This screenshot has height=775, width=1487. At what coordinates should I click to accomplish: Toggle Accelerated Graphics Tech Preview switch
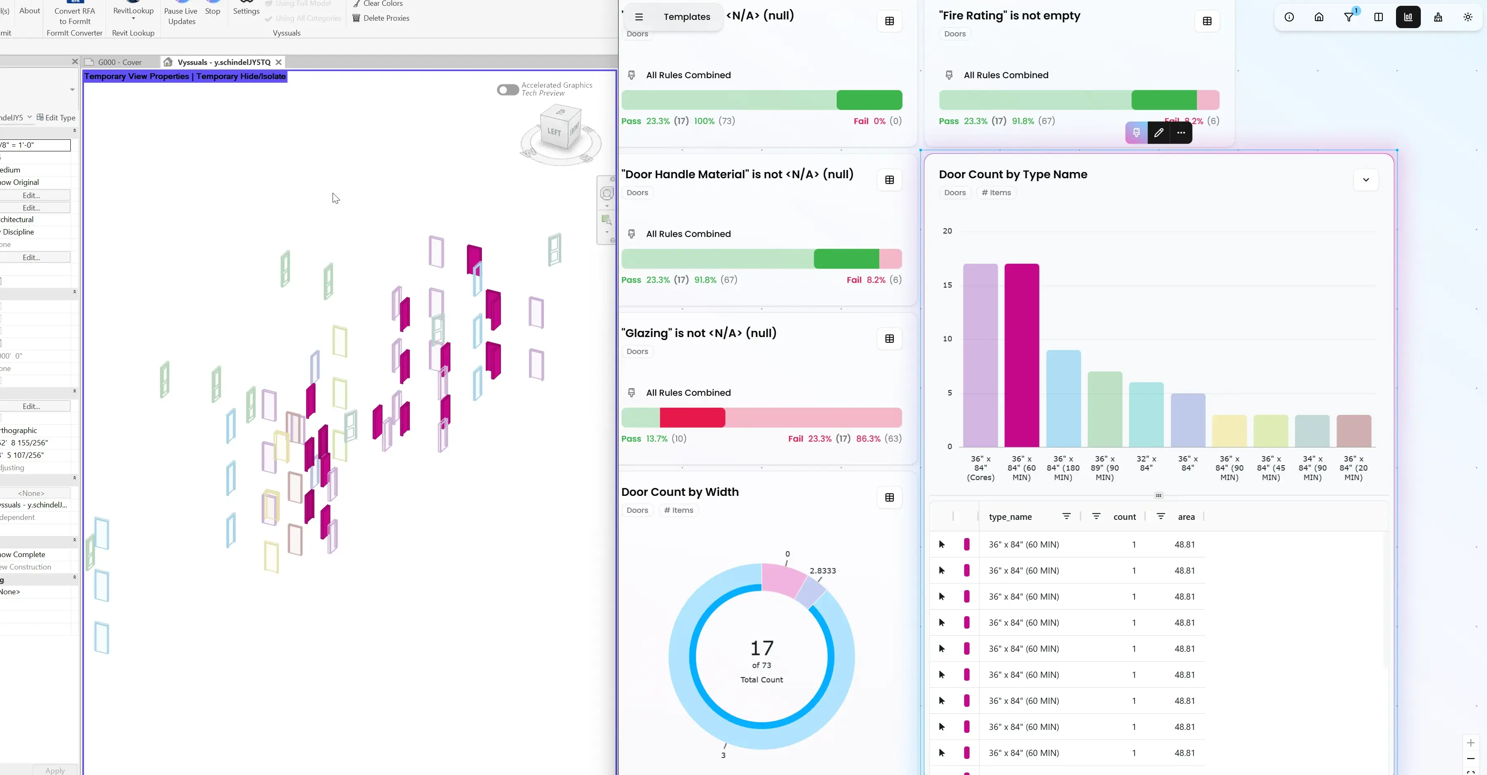pyautogui.click(x=508, y=89)
